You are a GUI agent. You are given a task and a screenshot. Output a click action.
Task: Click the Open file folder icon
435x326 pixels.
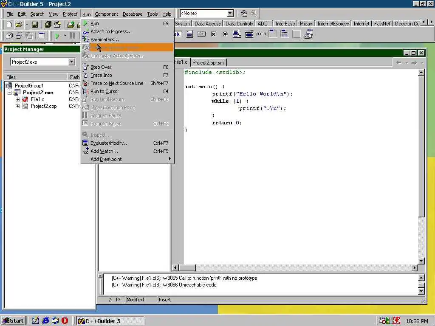(19, 24)
